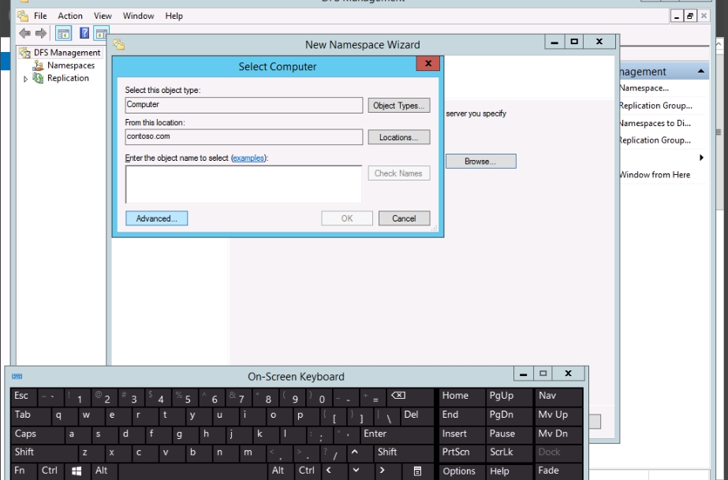728x480 pixels.
Task: Open the blue Help question mark icon
Action: (83, 33)
